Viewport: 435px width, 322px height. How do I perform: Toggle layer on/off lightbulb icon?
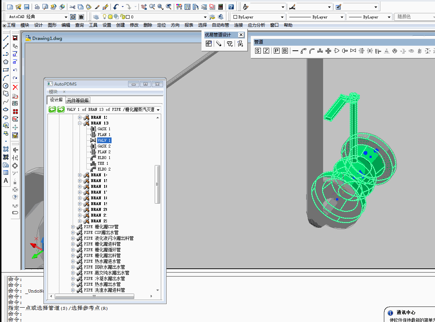pos(105,17)
